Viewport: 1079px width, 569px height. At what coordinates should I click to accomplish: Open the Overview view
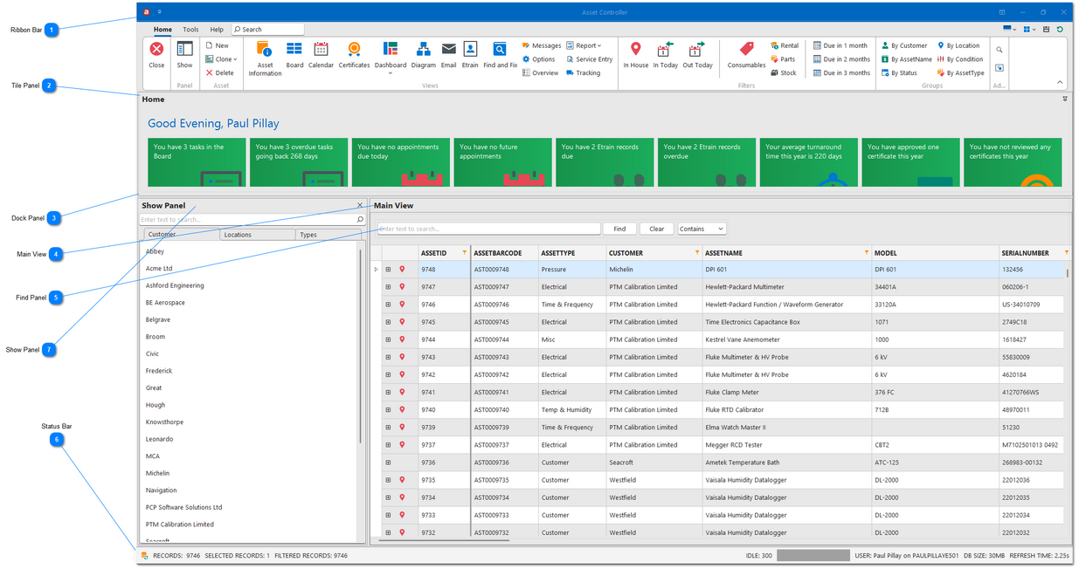point(541,73)
